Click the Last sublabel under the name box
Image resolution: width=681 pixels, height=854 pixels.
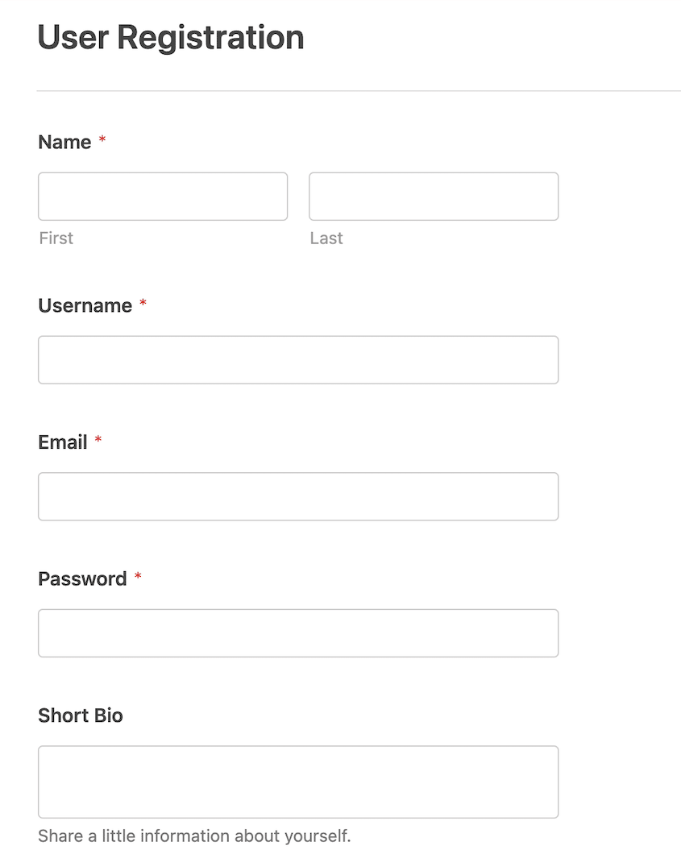click(326, 238)
